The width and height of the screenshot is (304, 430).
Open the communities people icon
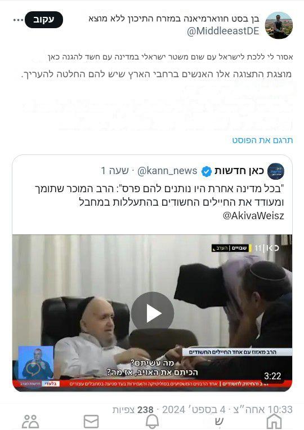tap(30, 421)
